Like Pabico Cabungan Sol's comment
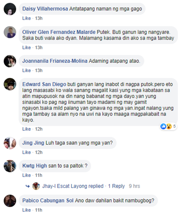This screenshot has height=213, width=189. pyautogui.click(x=26, y=210)
